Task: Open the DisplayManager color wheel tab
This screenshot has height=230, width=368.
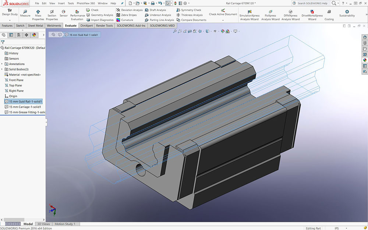Action: tap(34, 35)
